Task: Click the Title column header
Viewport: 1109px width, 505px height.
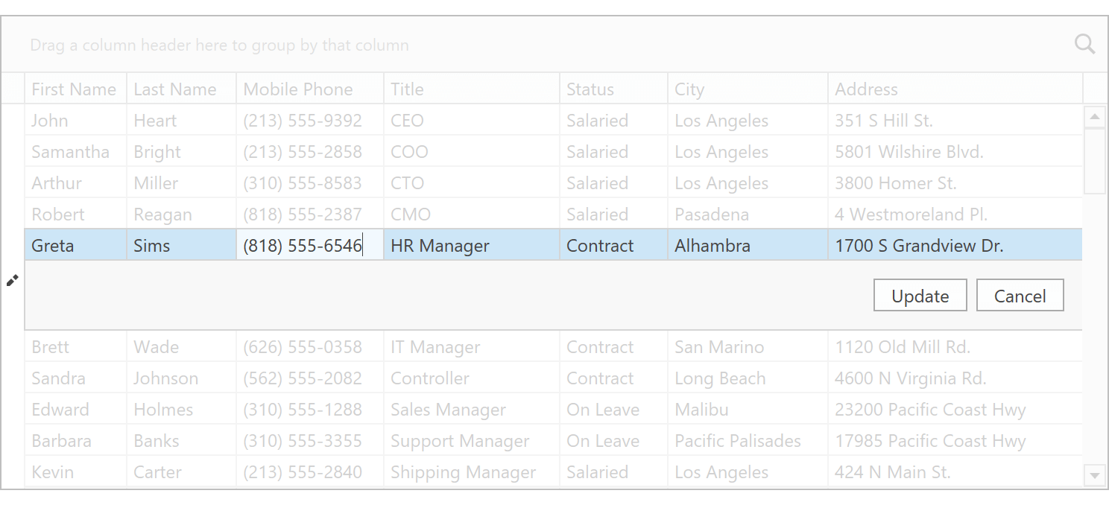Action: 407,89
